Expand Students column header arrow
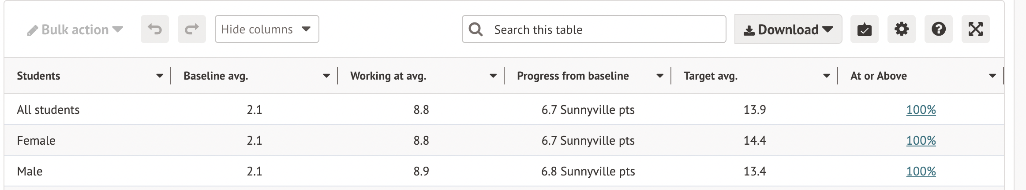The width and height of the screenshot is (1026, 190). [160, 76]
